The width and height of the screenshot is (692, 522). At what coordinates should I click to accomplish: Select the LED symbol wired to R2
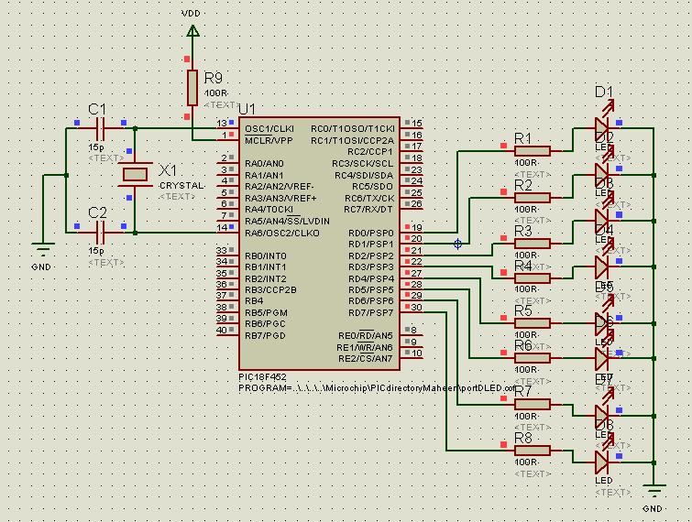coord(602,175)
